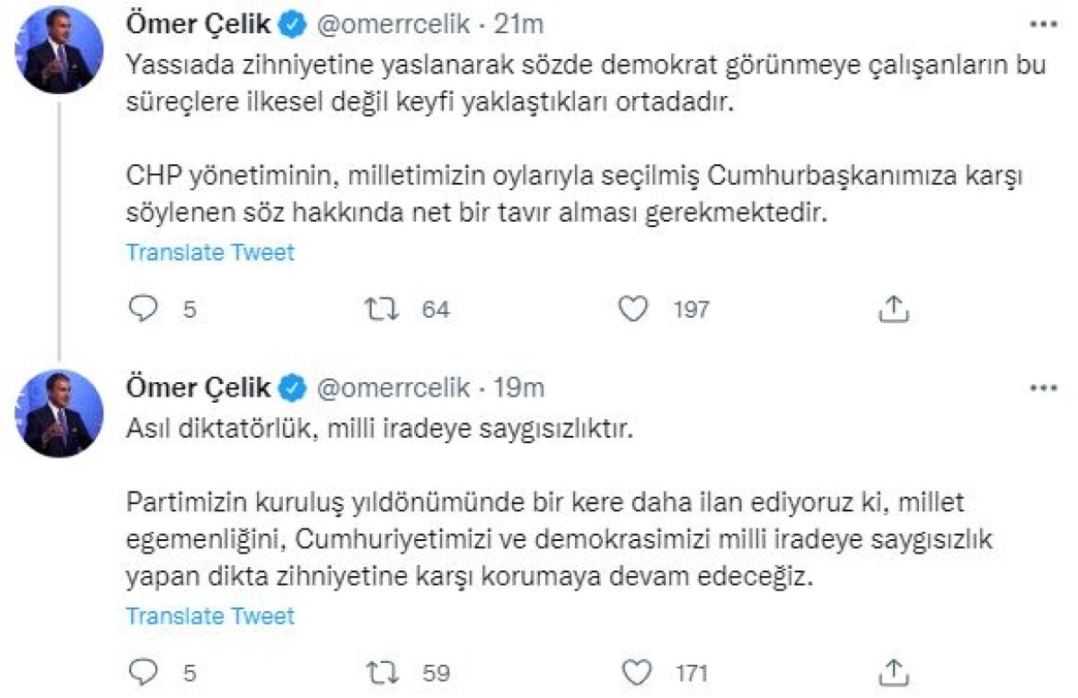
Task: Reply to the first tweet
Action: click(144, 309)
